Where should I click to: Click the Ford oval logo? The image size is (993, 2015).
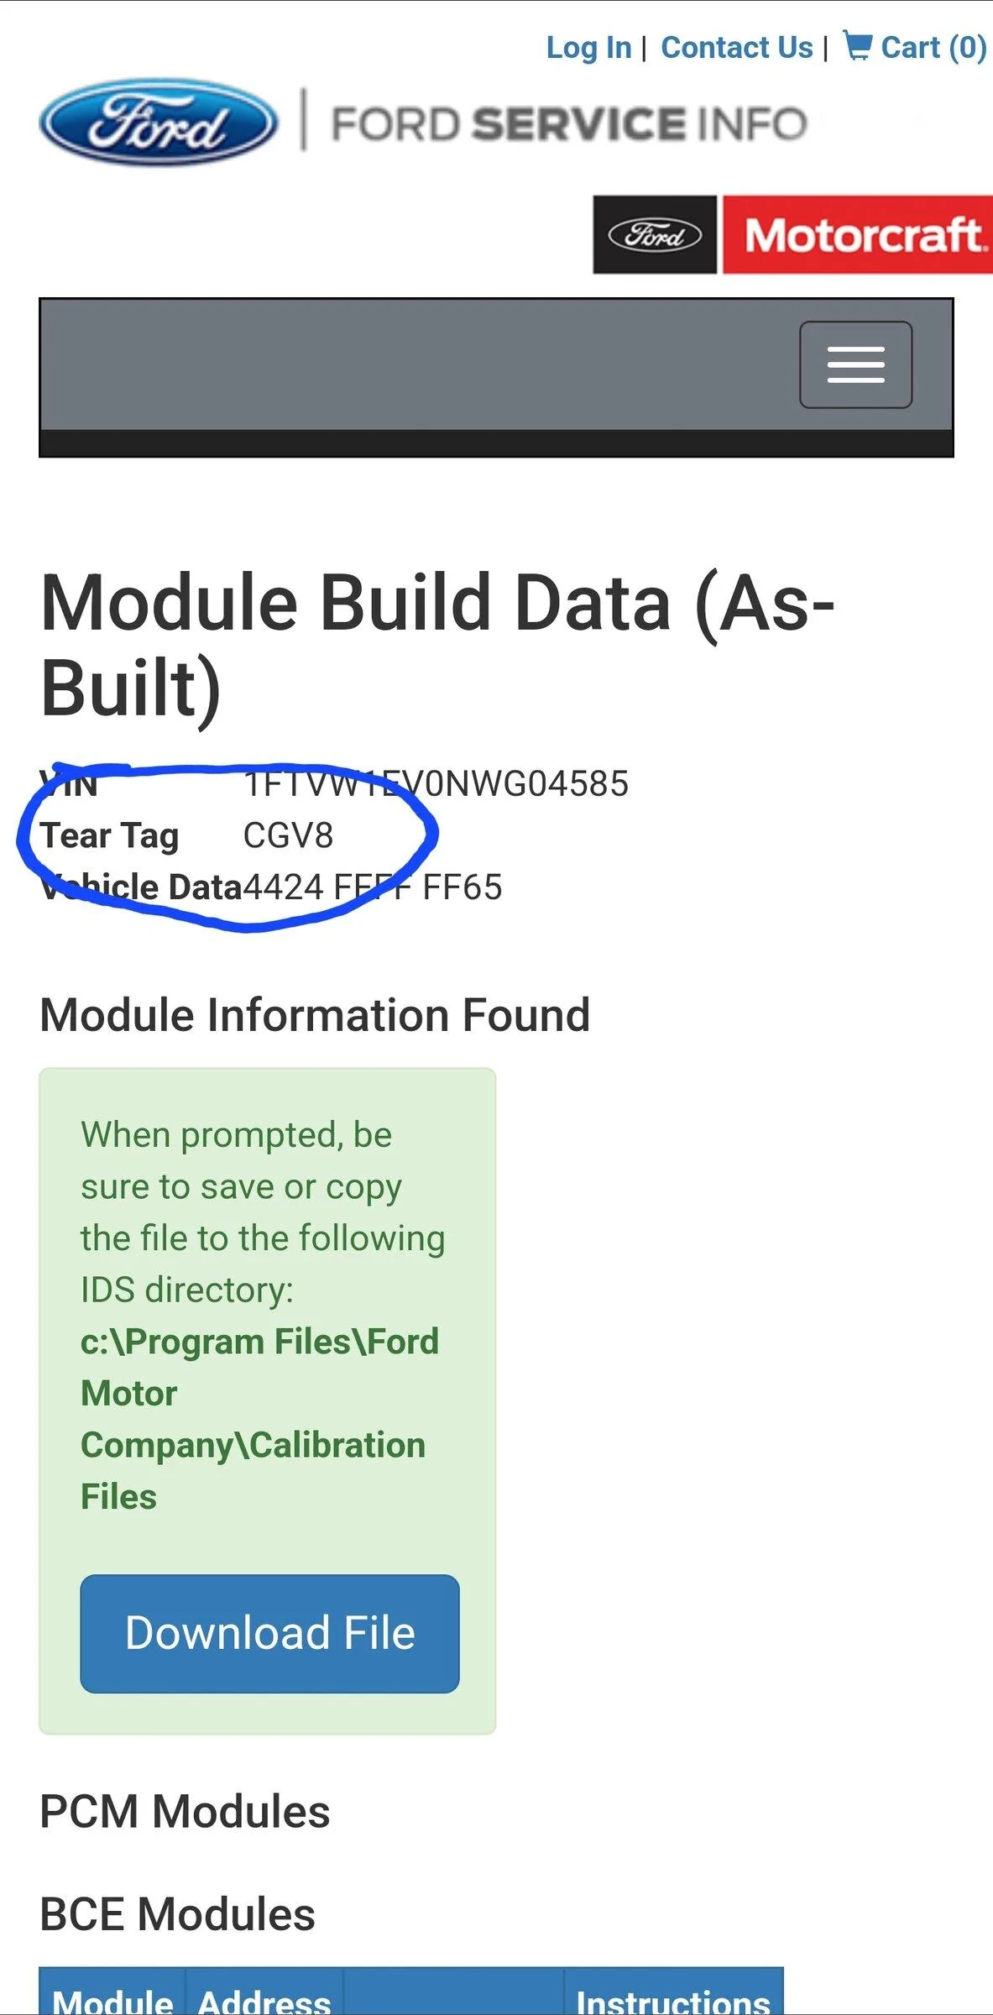pos(159,123)
